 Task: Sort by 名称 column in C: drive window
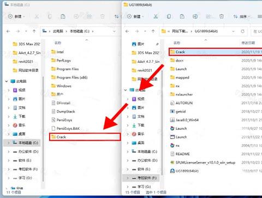[58, 43]
